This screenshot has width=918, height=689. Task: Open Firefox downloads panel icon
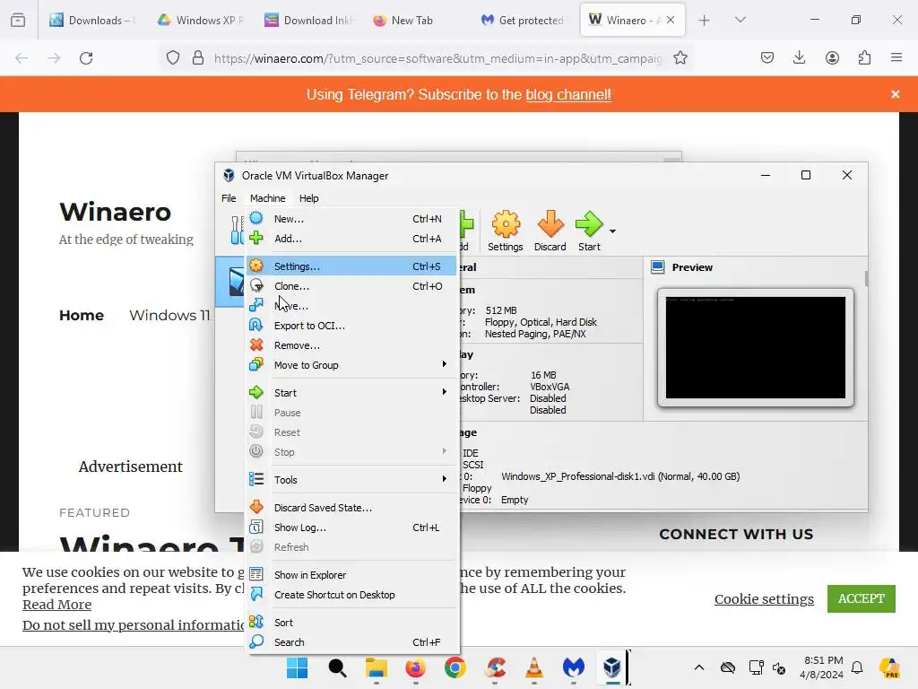799,57
